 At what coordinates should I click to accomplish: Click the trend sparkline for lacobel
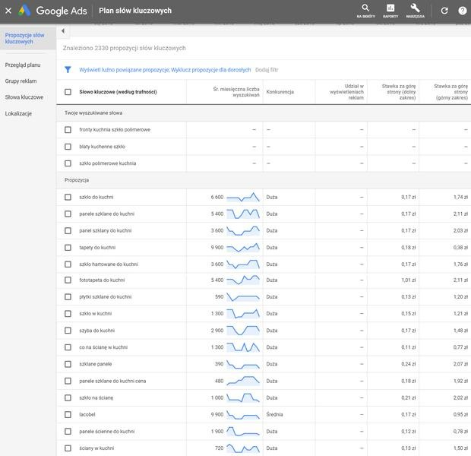click(243, 415)
